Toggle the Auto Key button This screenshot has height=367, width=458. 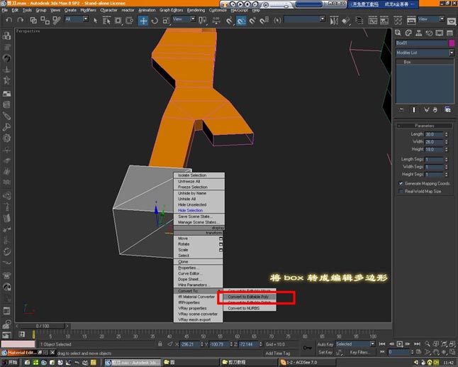[x=325, y=344]
